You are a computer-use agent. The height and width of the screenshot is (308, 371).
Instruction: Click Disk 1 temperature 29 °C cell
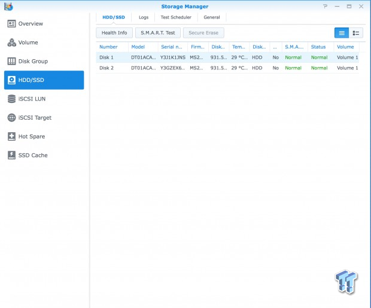click(239, 57)
